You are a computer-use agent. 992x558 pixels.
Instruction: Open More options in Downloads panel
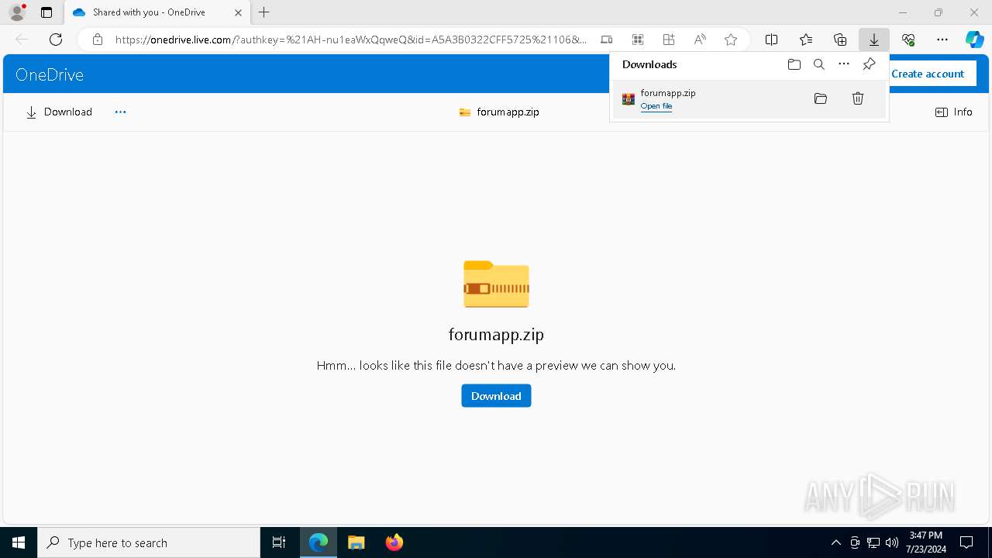pos(844,64)
